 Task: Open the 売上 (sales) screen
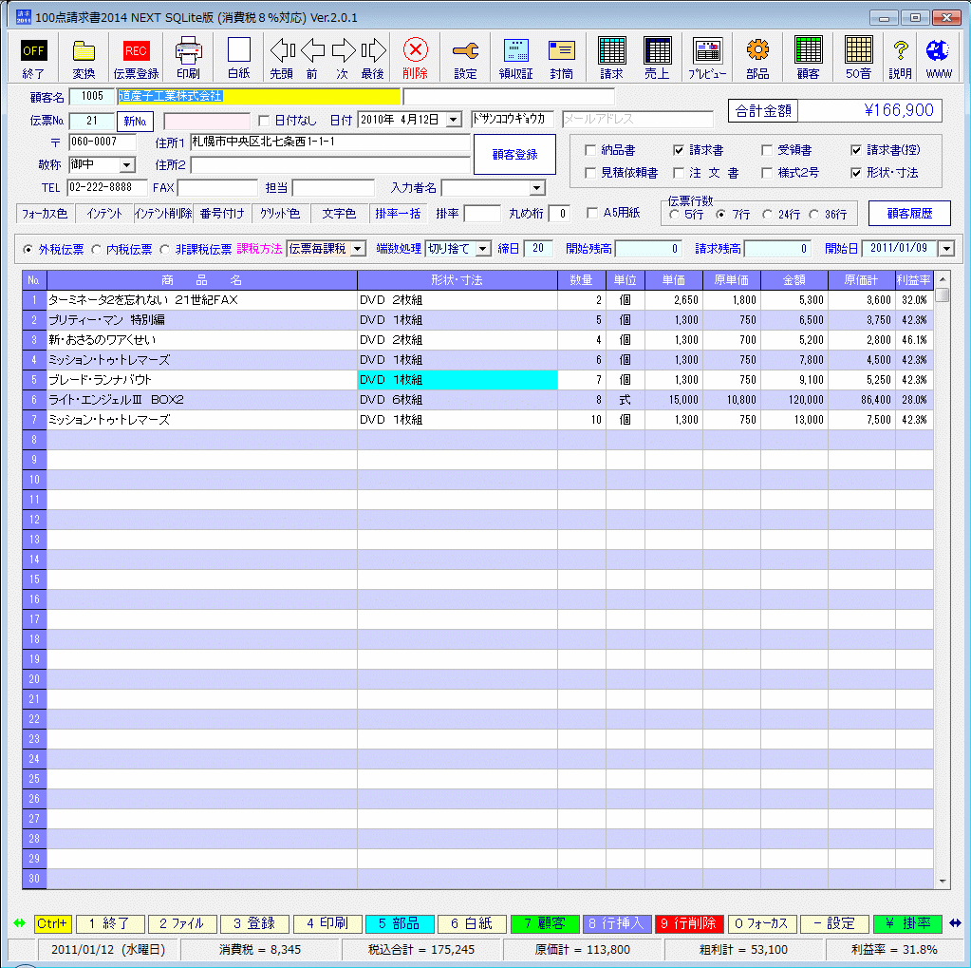tap(657, 57)
